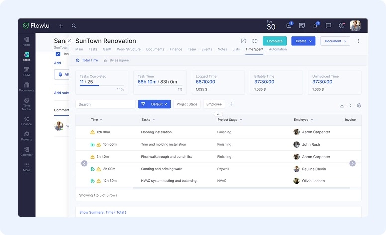
Task: Close the SunTown Renovation panel
Action: click(x=69, y=41)
